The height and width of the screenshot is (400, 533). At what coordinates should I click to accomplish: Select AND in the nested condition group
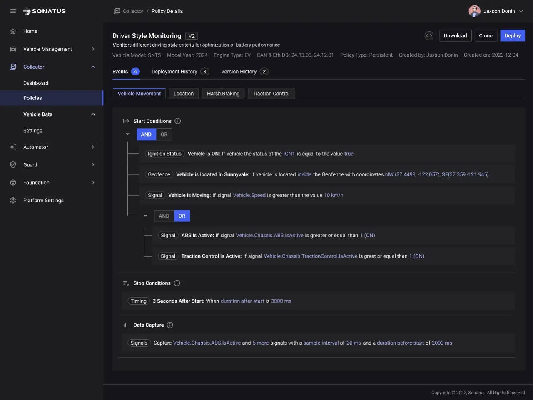[x=164, y=216]
